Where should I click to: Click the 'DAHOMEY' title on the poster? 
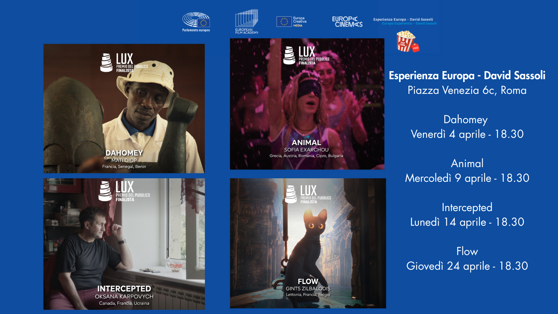[124, 153]
